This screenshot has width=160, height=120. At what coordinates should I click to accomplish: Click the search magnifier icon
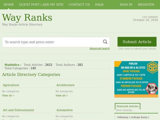click(x=105, y=42)
